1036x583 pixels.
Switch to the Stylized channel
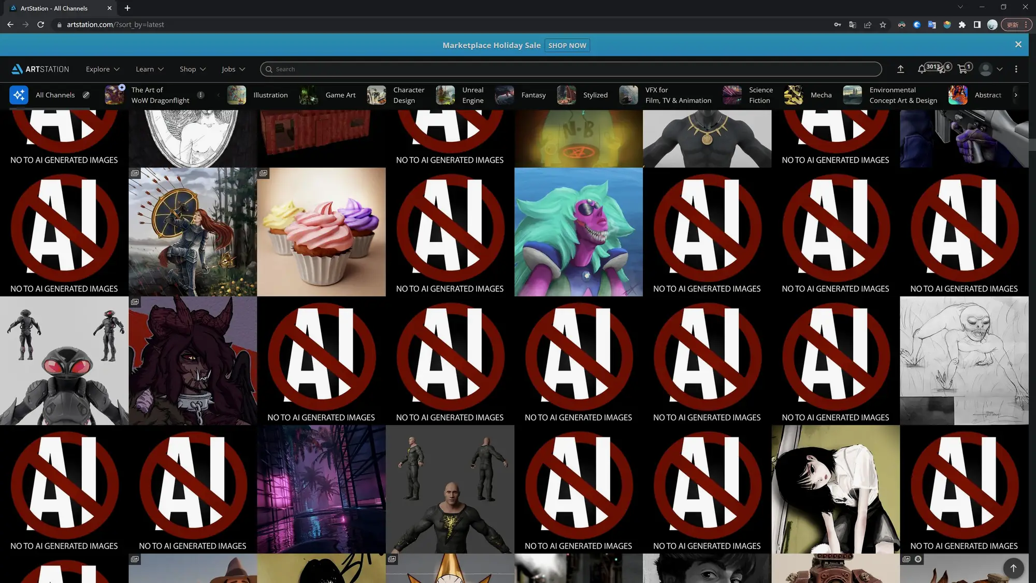coord(582,95)
